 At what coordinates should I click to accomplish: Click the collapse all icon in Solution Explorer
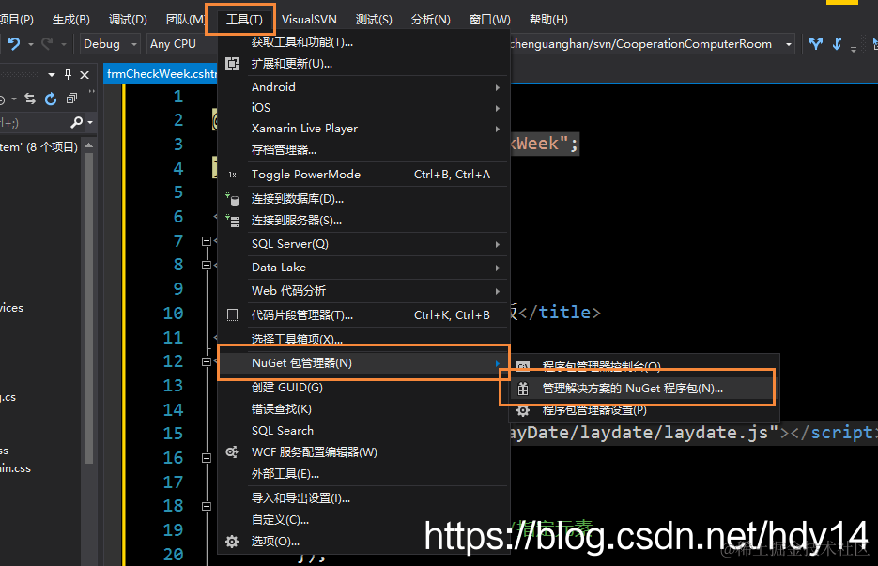[71, 99]
